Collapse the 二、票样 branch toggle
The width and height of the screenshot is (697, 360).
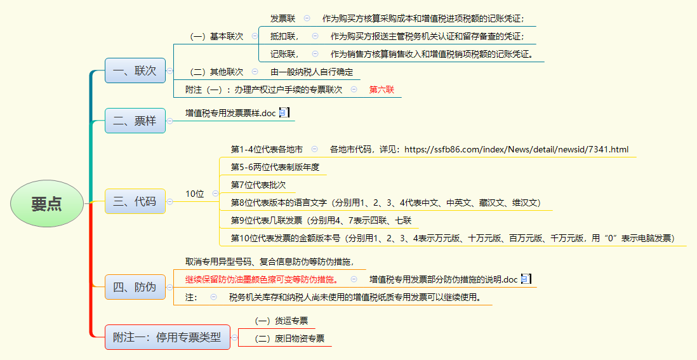click(x=169, y=121)
